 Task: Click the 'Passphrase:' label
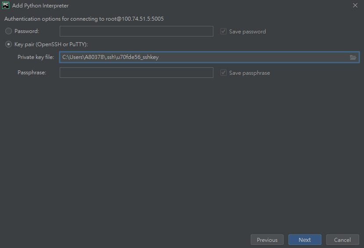[32, 73]
